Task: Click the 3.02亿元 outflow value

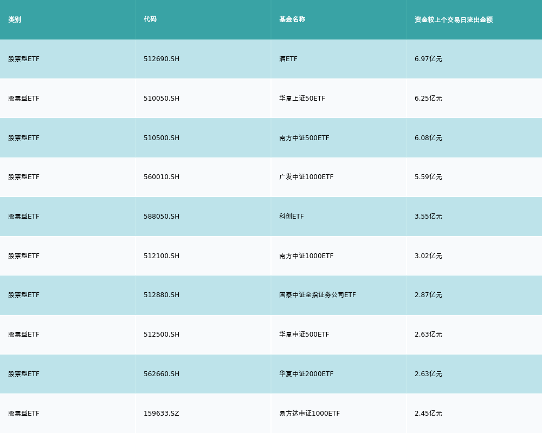Action: 428,256
